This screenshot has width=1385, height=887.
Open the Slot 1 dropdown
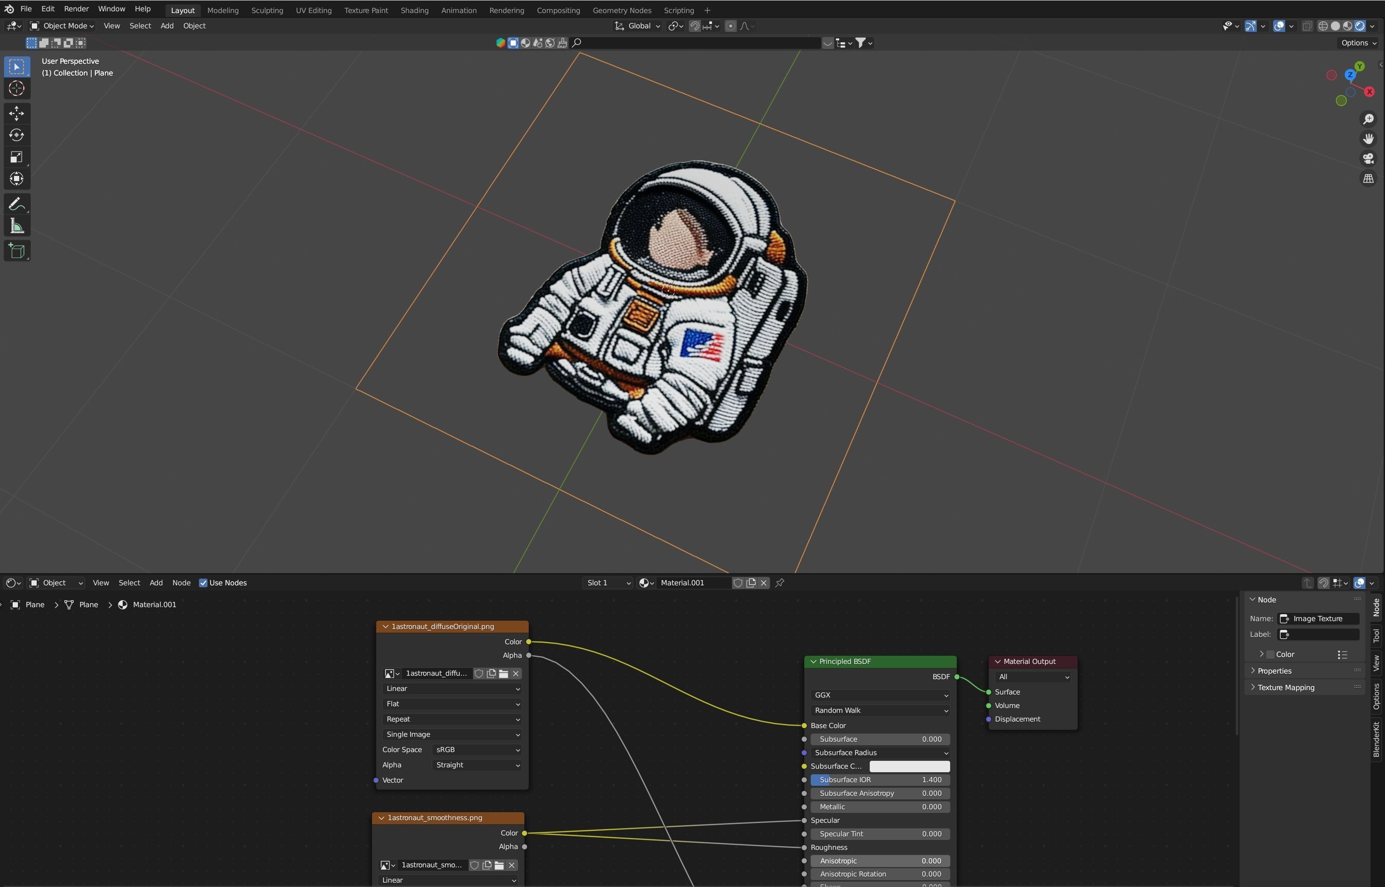608,583
